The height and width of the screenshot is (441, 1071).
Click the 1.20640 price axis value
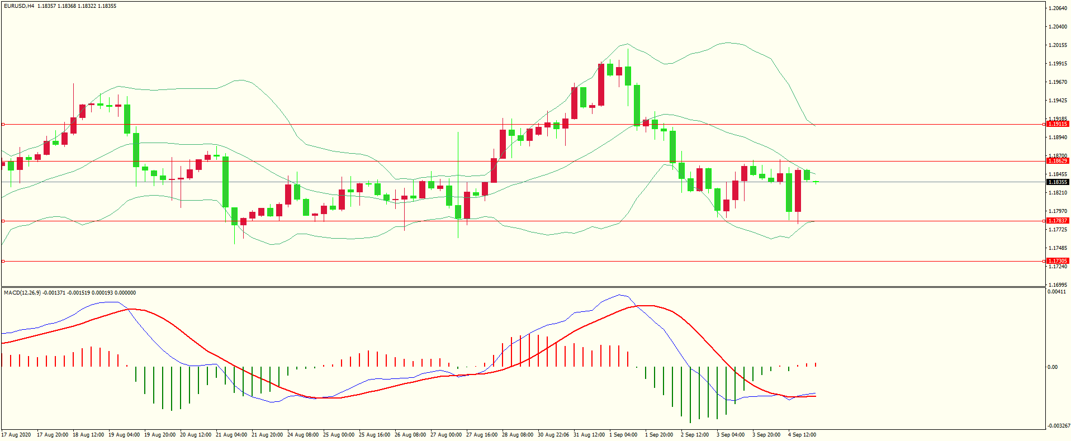[x=1058, y=8]
